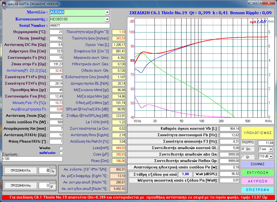Click the Απομάκρυνση Xm field with 7
Screen dimensions: 277x202
point(56,129)
